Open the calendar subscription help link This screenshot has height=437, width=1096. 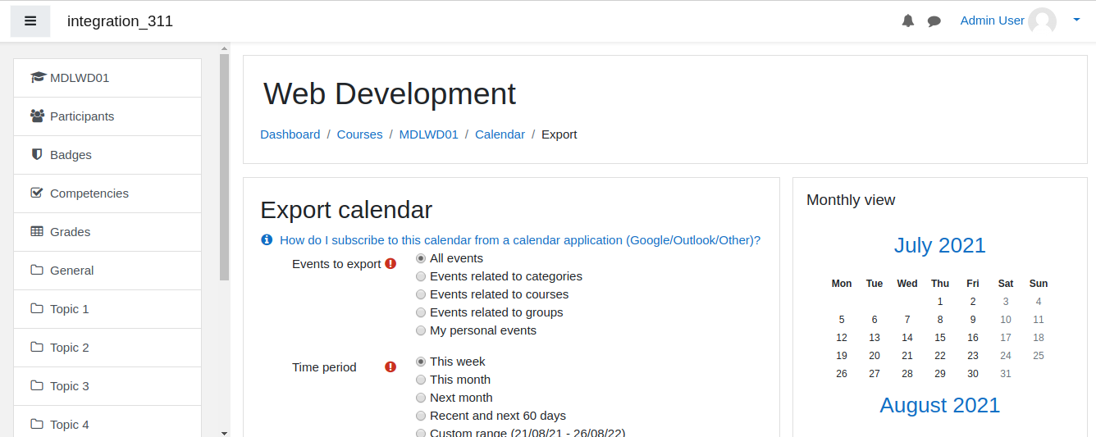[x=520, y=240]
